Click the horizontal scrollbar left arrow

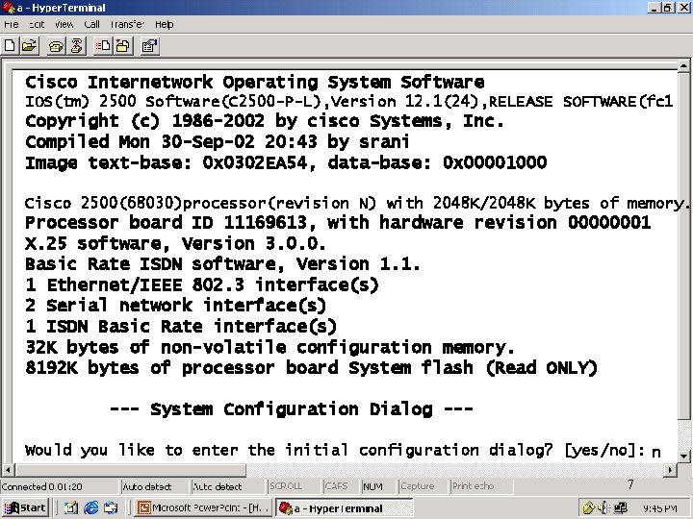8,470
